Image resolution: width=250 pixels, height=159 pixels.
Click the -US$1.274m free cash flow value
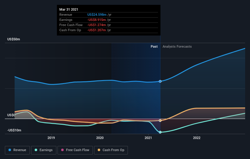tap(97, 25)
